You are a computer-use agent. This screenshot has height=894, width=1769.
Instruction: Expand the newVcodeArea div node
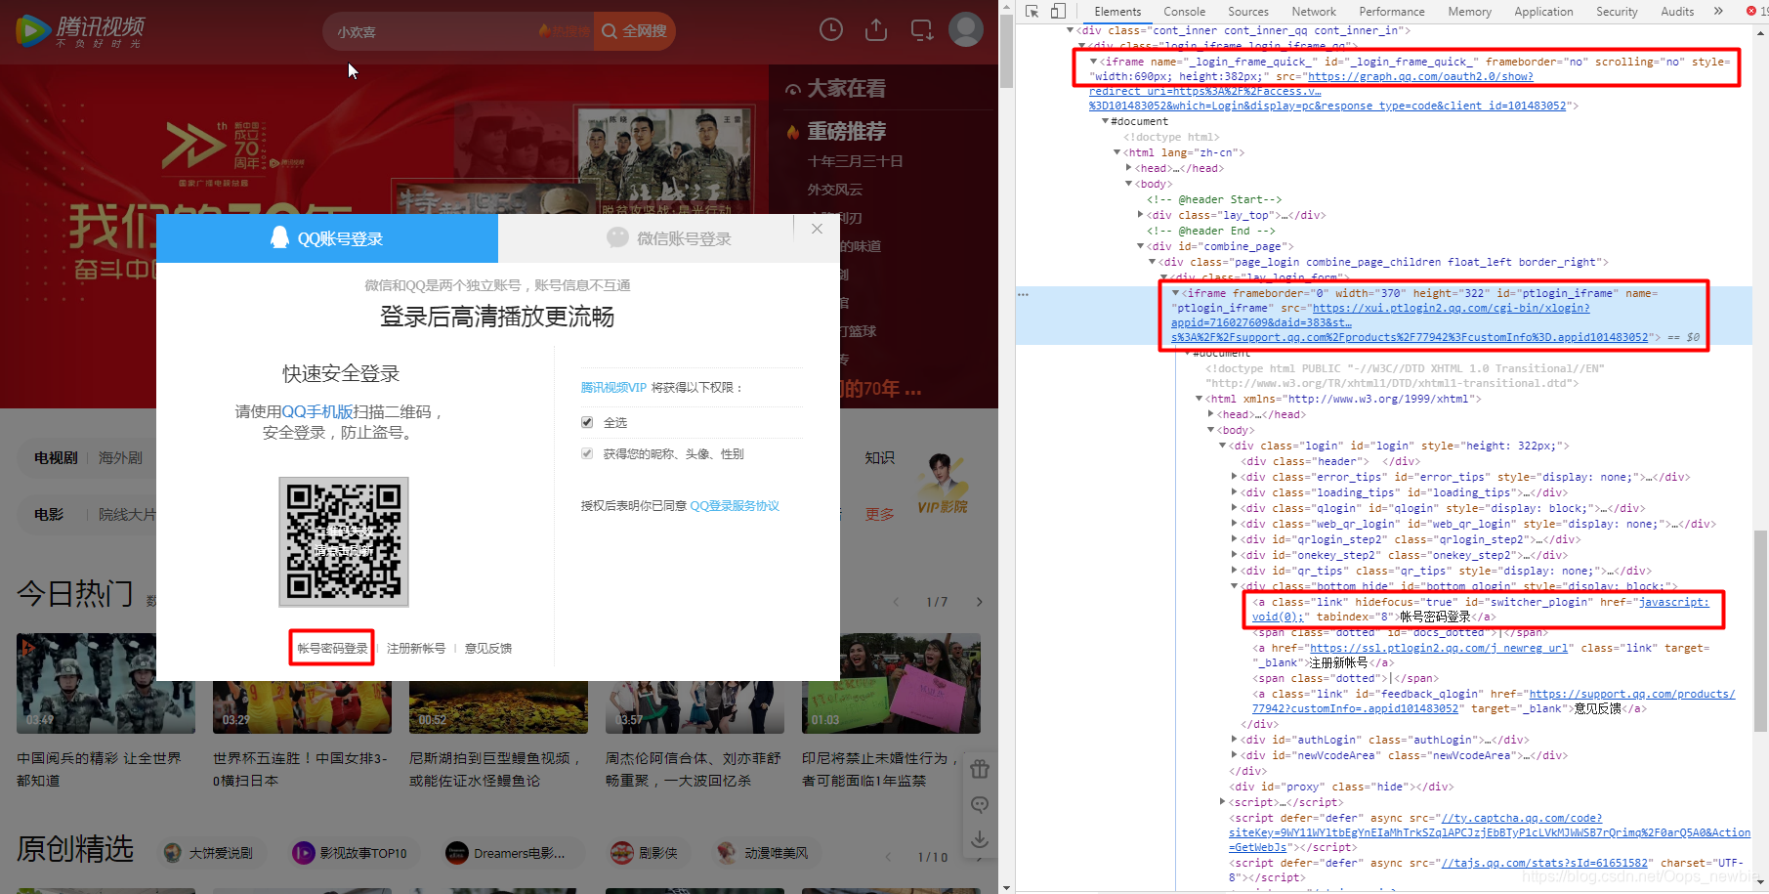point(1234,755)
